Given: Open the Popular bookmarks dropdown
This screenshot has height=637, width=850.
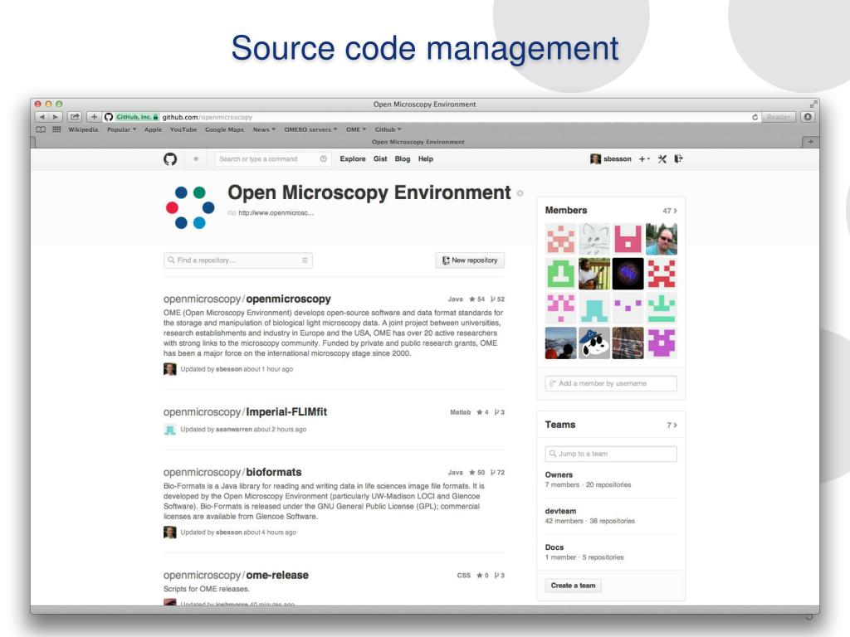Looking at the screenshot, I should 121,129.
